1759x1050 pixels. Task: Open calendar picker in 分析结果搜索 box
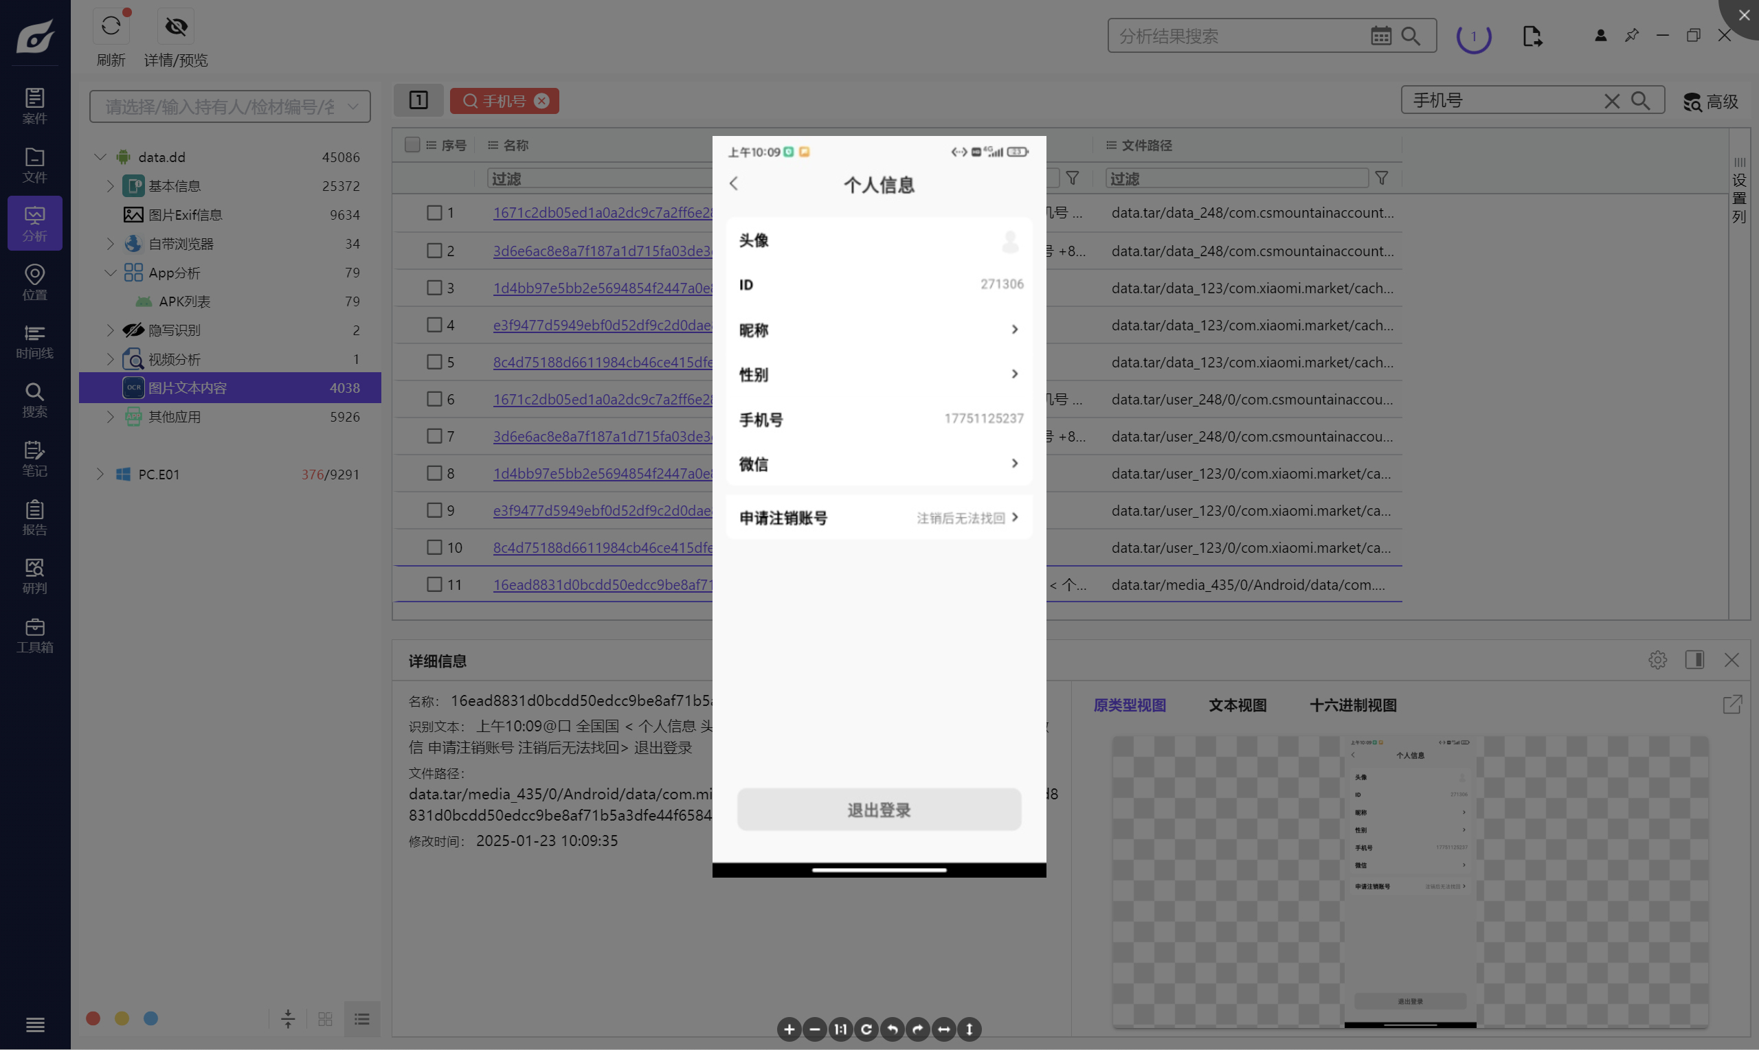pos(1380,36)
